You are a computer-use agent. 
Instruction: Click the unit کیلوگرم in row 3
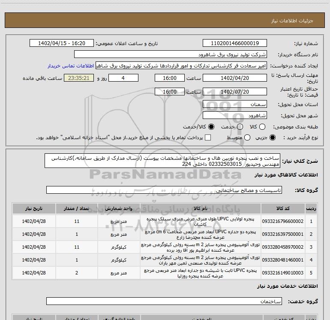119,247
